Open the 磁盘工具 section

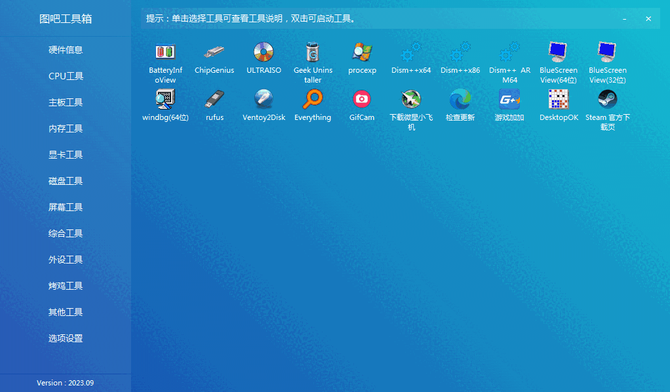click(66, 181)
